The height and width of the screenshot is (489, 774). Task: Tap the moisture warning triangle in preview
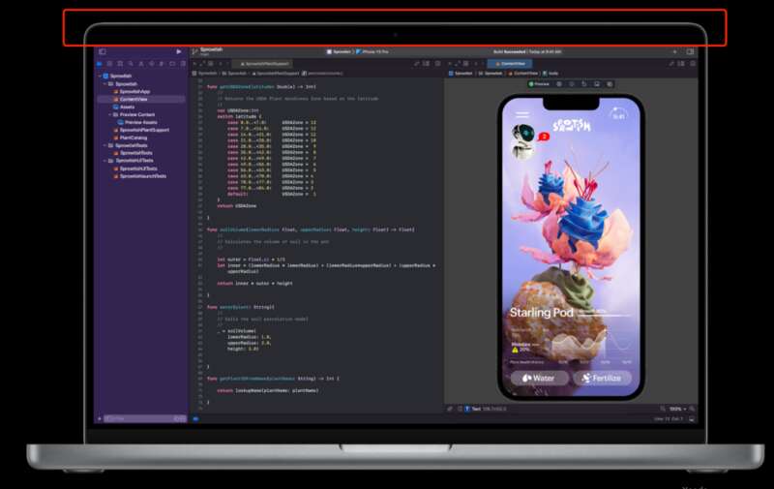click(x=515, y=350)
